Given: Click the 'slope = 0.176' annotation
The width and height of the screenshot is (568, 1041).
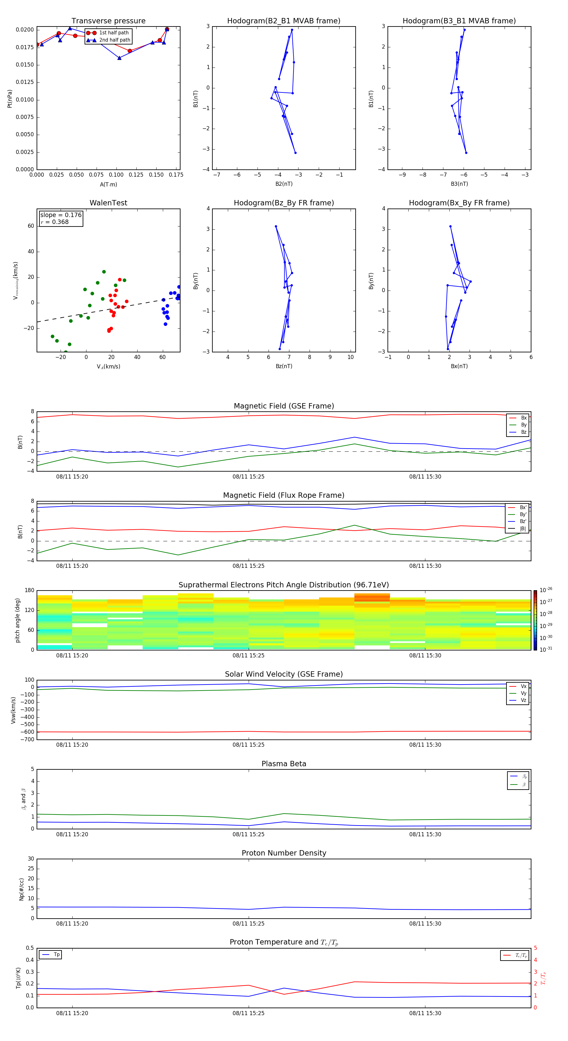Looking at the screenshot, I should tap(61, 215).
